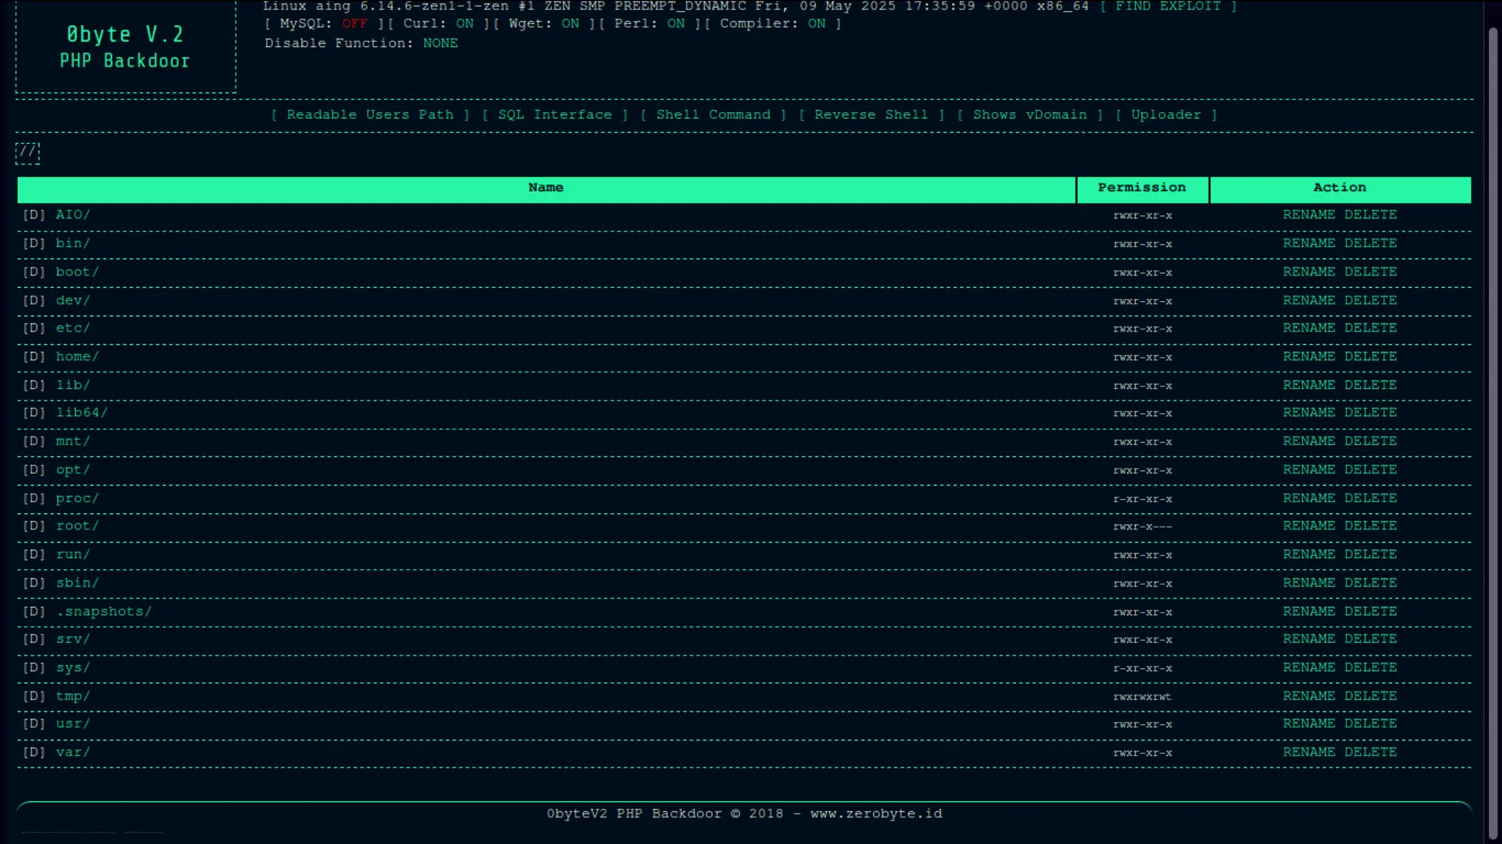Image resolution: width=1502 pixels, height=844 pixels.
Task: Navigate into the usr/ directory
Action: pyautogui.click(x=73, y=724)
